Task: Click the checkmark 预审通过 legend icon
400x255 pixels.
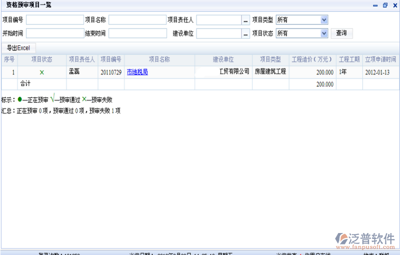Action: point(52,98)
